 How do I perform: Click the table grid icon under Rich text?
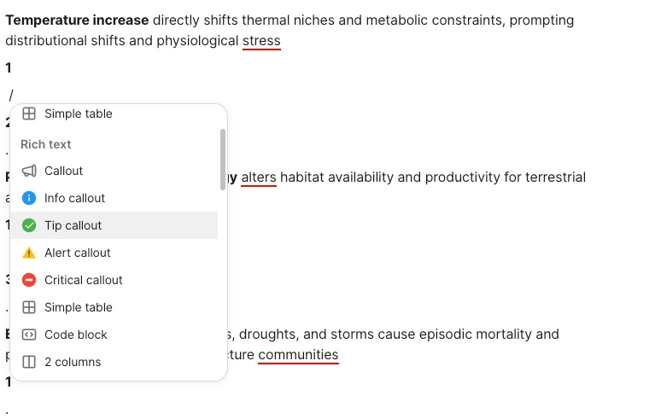29,307
